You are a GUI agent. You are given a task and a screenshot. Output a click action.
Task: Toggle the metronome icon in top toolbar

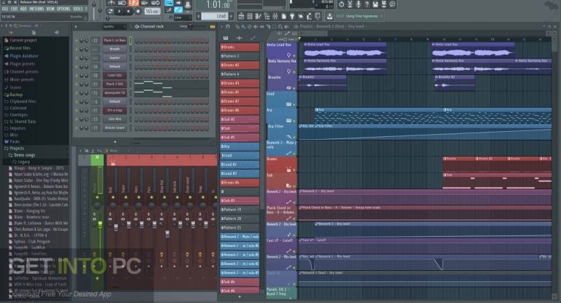(x=111, y=3)
